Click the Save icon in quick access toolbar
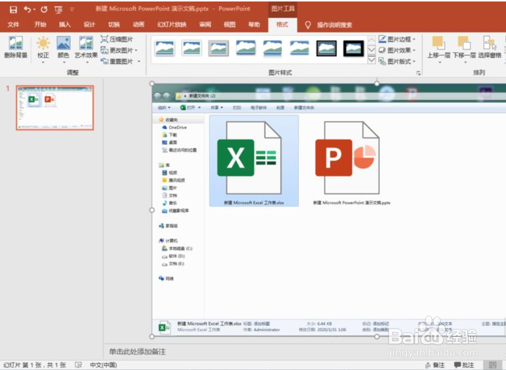 click(x=13, y=10)
